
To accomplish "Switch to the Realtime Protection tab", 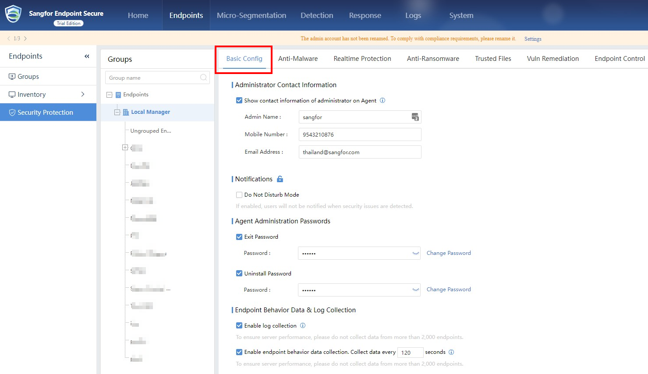I will point(362,59).
